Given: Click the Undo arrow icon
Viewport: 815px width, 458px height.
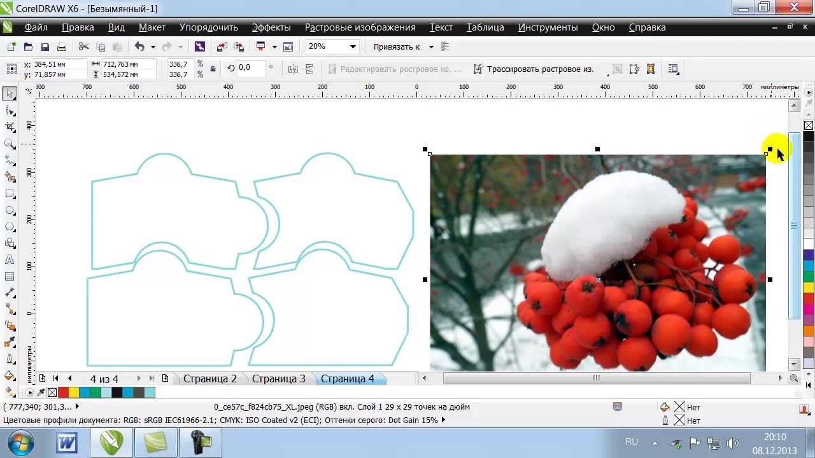Looking at the screenshot, I should 139,46.
